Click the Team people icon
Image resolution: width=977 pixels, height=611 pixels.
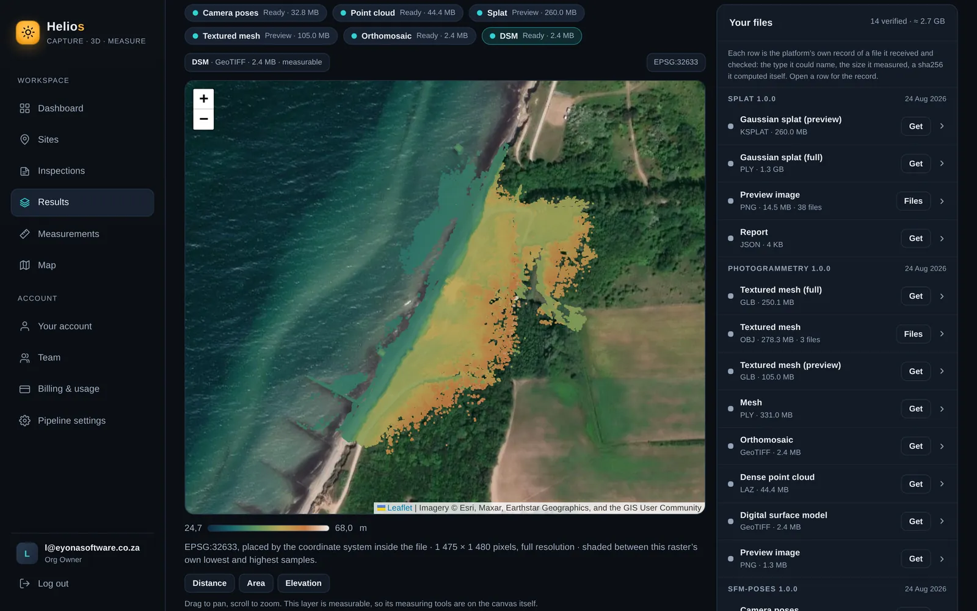[x=24, y=357]
